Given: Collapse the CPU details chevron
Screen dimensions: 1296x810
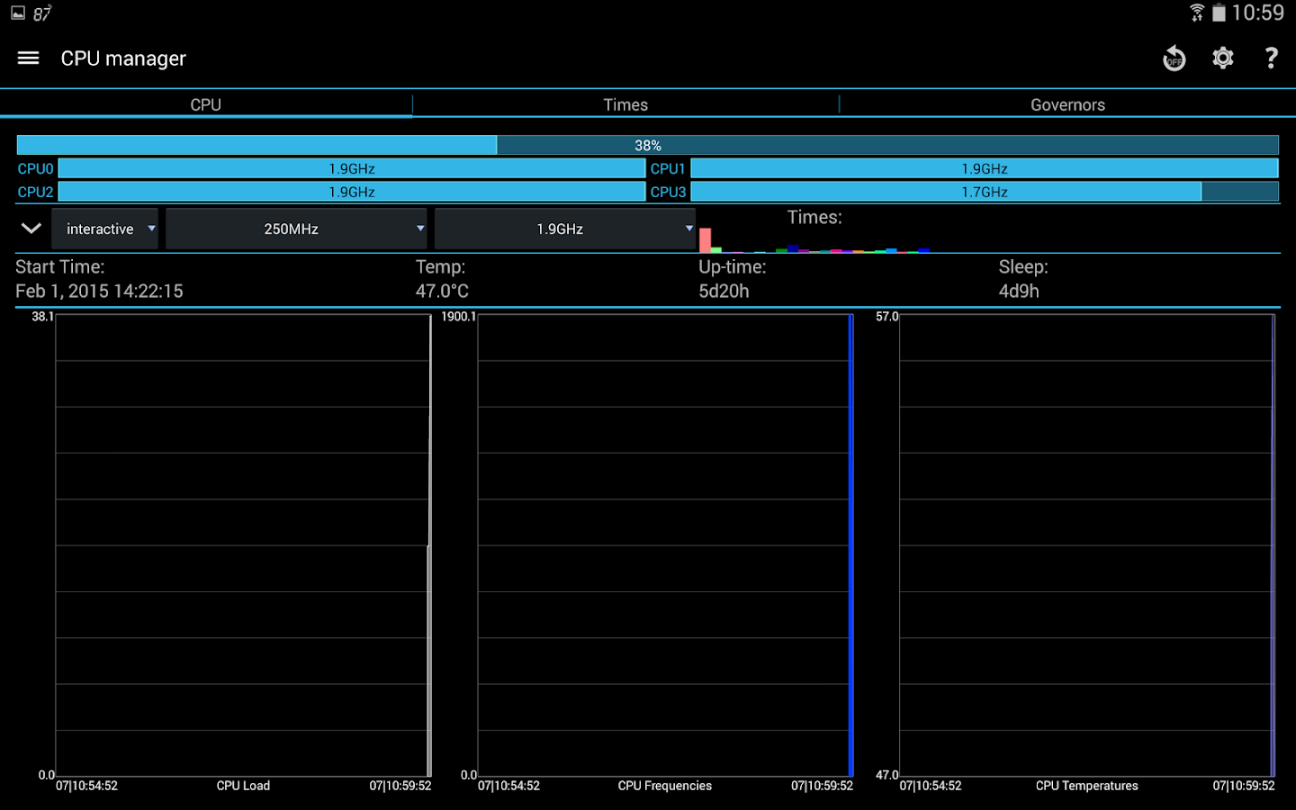Looking at the screenshot, I should click(31, 229).
